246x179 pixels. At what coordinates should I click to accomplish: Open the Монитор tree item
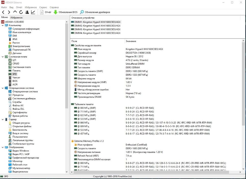point(15,161)
